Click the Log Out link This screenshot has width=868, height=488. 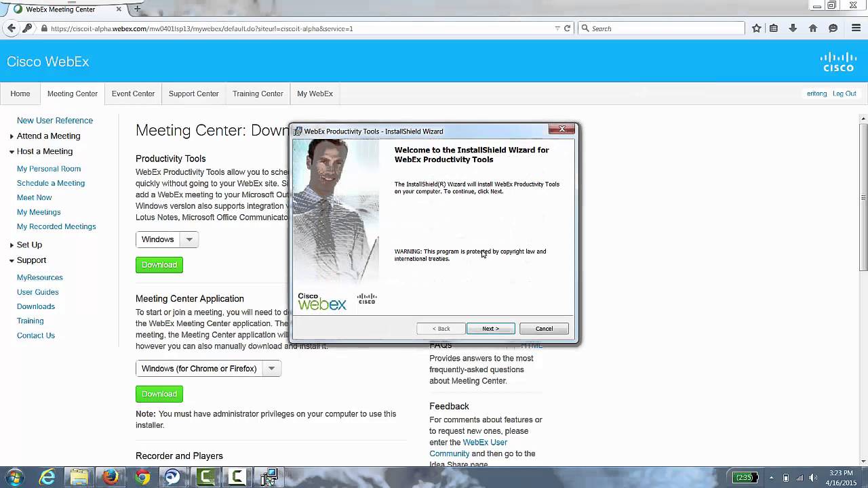844,94
